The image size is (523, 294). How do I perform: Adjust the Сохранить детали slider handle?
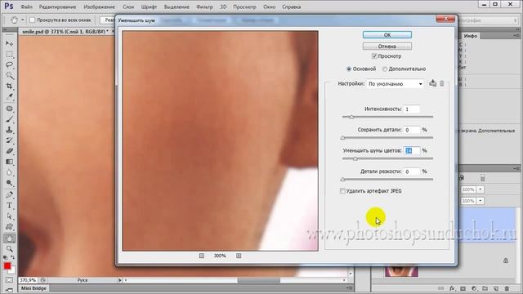click(342, 138)
